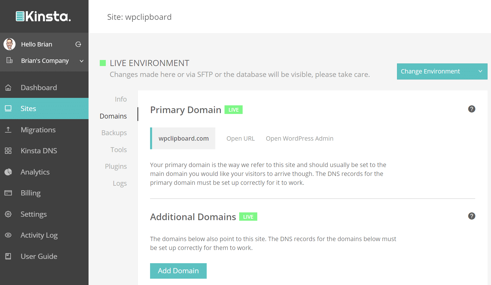The image size is (491, 285).
Task: Select Sites in the sidebar
Action: (44, 108)
